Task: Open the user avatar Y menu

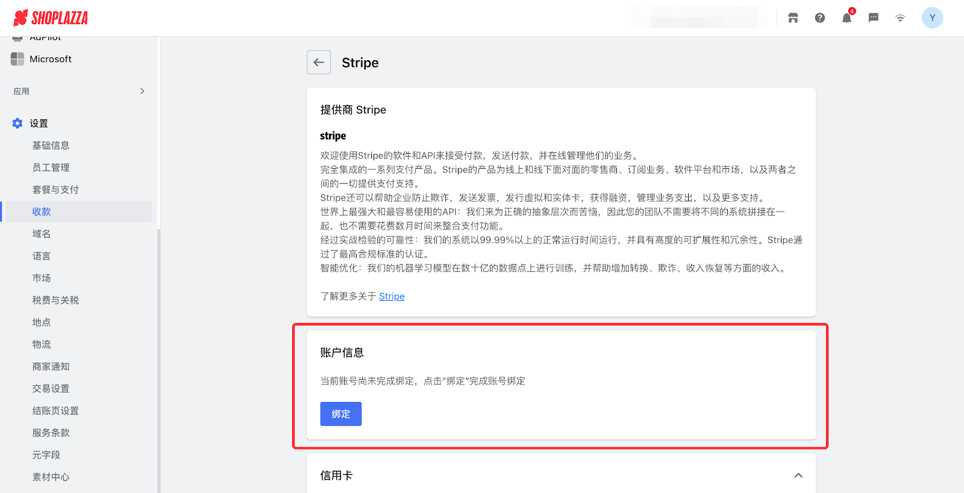Action: 931,18
